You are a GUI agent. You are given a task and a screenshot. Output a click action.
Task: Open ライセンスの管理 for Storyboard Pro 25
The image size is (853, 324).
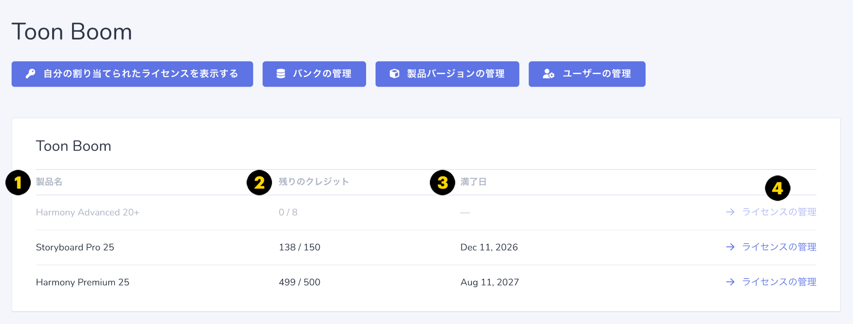(x=779, y=247)
